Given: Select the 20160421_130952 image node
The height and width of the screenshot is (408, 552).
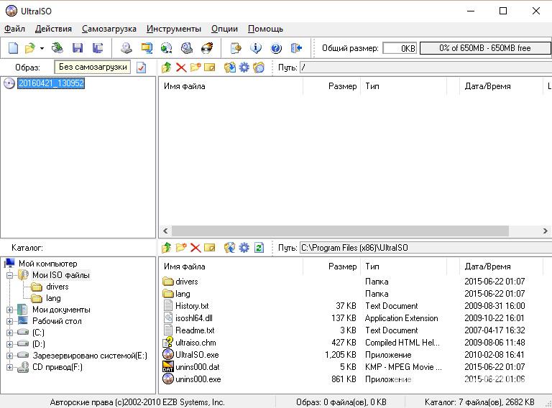Looking at the screenshot, I should (x=51, y=83).
